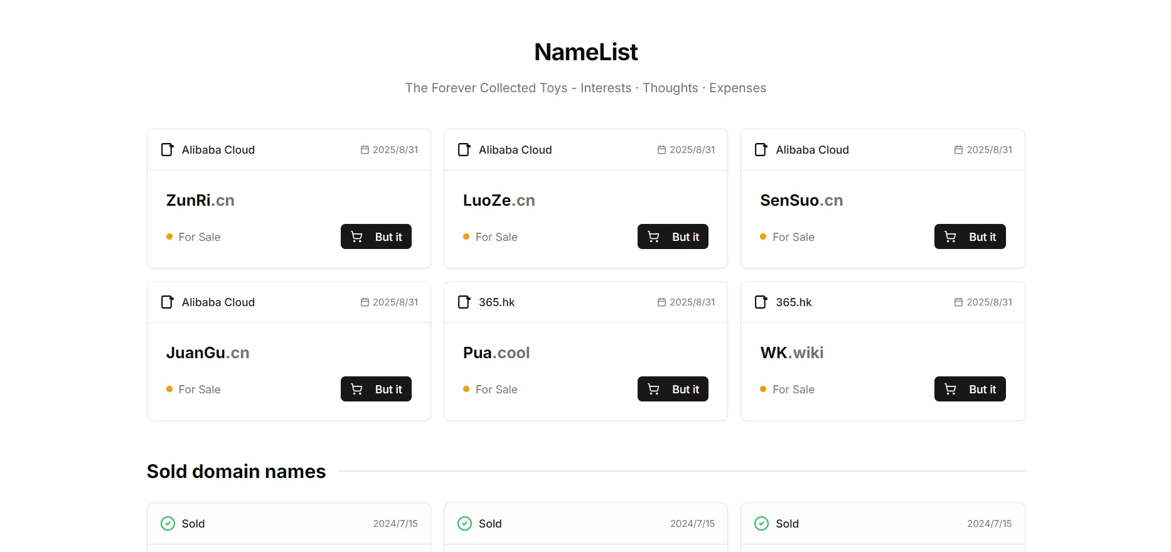
Task: Click the green checkmark in third sold card
Action: click(761, 523)
